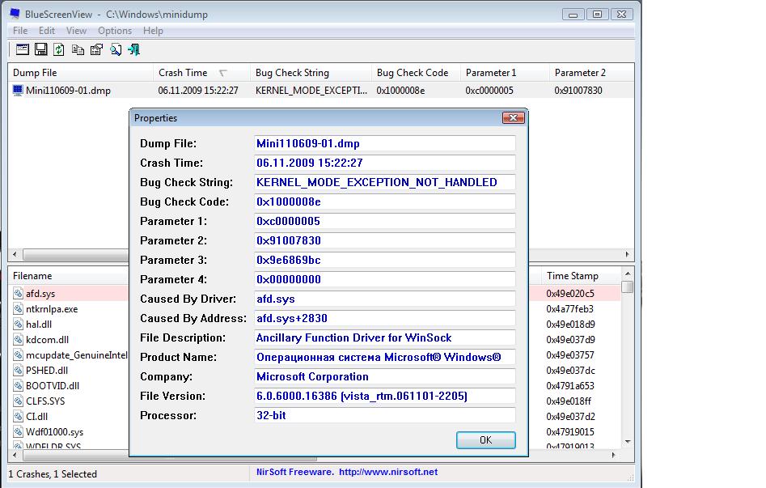This screenshot has height=488, width=766.
Task: Click the Crash Time value field in Properties
Action: click(x=384, y=163)
